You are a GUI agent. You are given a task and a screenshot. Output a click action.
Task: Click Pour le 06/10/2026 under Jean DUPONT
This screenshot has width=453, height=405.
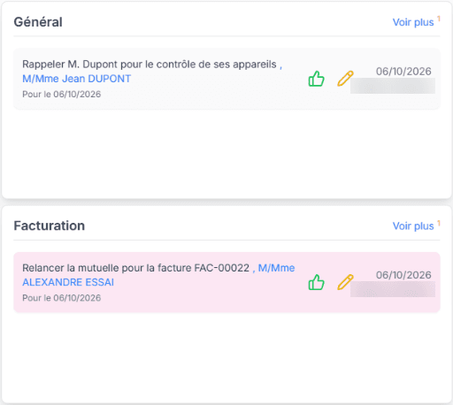click(x=62, y=95)
